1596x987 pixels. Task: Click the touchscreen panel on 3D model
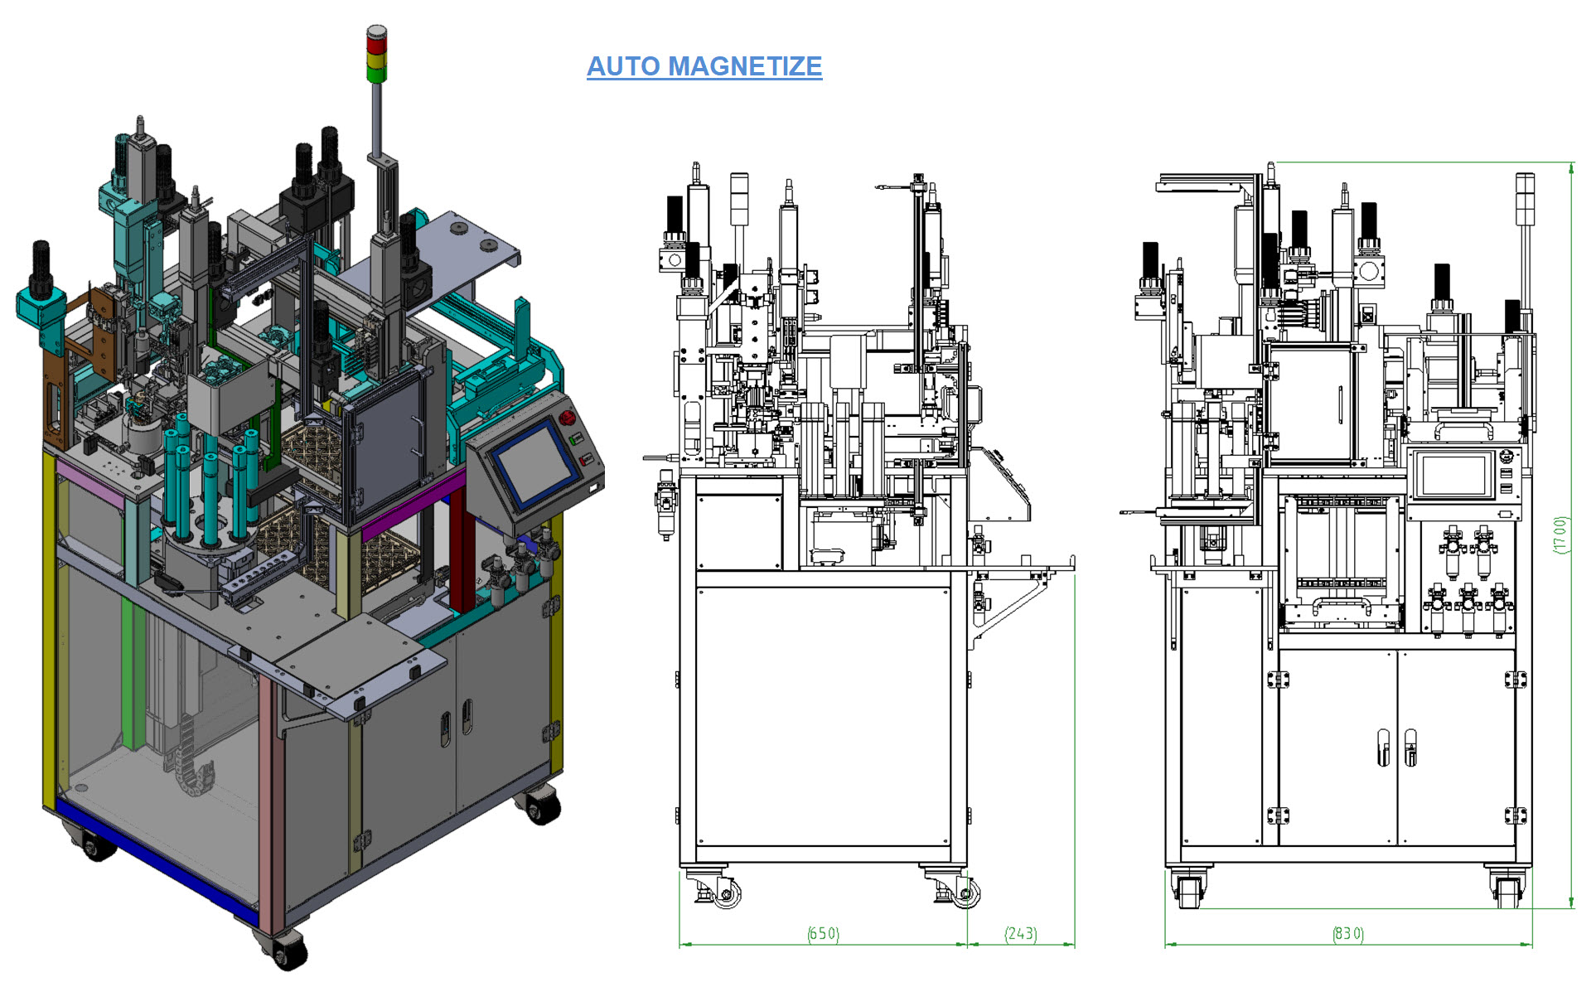(534, 464)
